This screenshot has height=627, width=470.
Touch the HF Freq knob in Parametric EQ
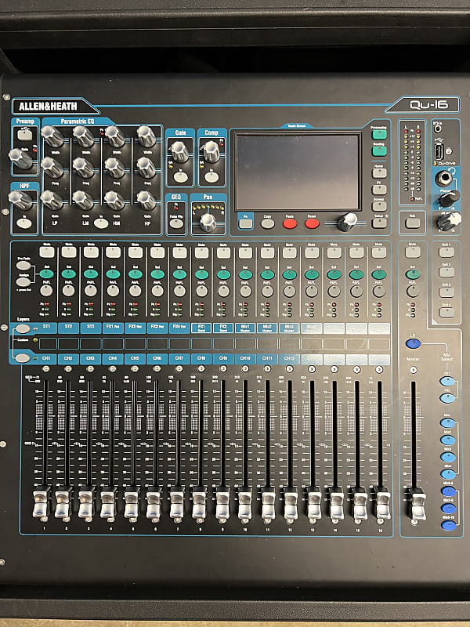tap(146, 168)
